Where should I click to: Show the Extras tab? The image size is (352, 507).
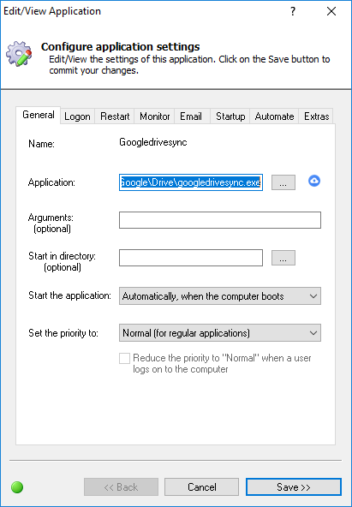(x=316, y=116)
